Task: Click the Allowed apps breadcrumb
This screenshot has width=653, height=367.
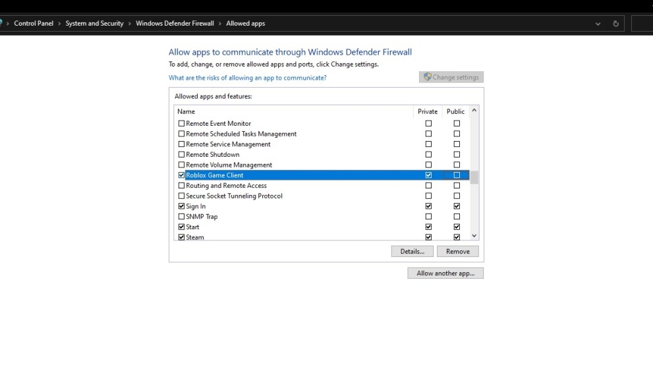Action: tap(245, 23)
